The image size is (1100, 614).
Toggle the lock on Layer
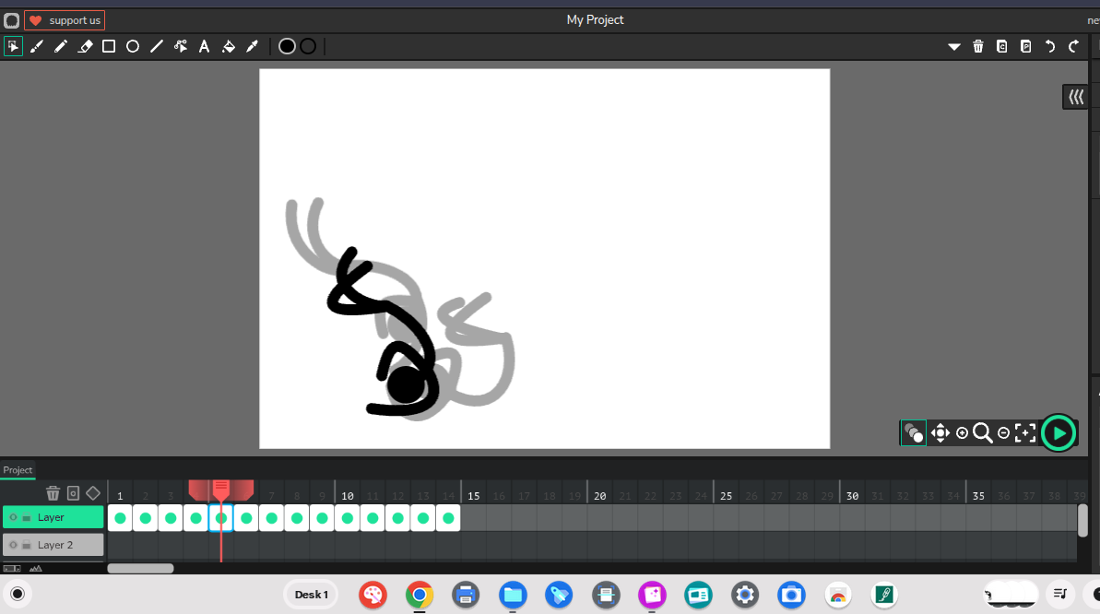[27, 518]
